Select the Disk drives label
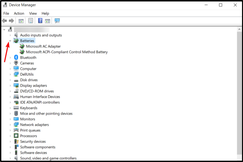The height and width of the screenshot is (162, 243). pos(29,80)
